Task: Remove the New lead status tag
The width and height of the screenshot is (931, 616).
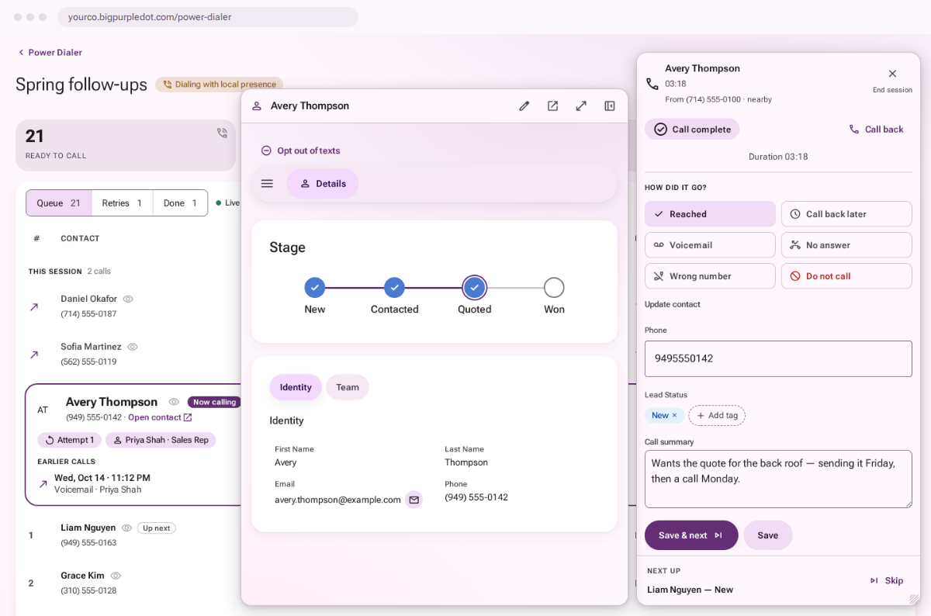Action: coord(674,416)
